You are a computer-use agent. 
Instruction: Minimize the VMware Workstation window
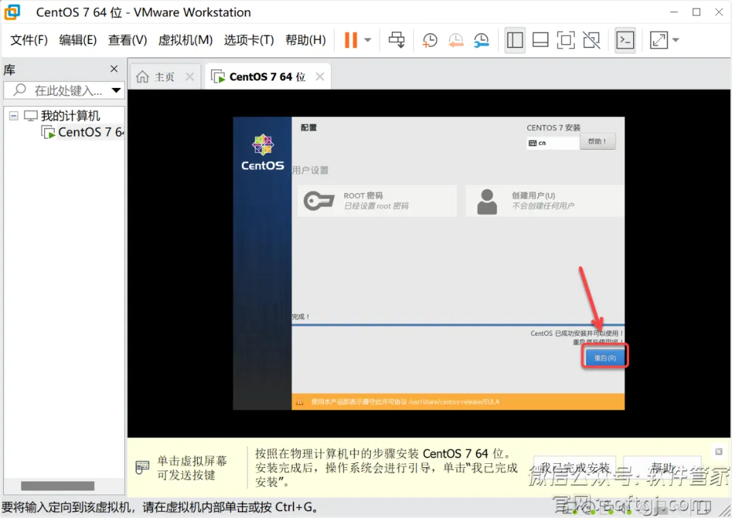click(x=674, y=12)
